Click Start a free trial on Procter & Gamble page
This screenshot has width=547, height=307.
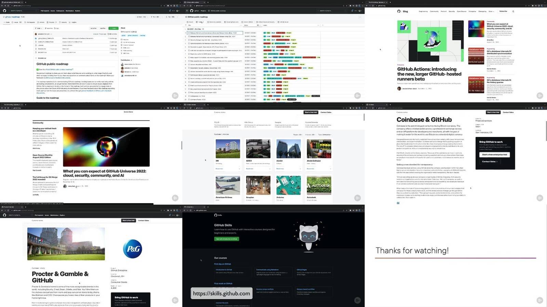coord(129,221)
